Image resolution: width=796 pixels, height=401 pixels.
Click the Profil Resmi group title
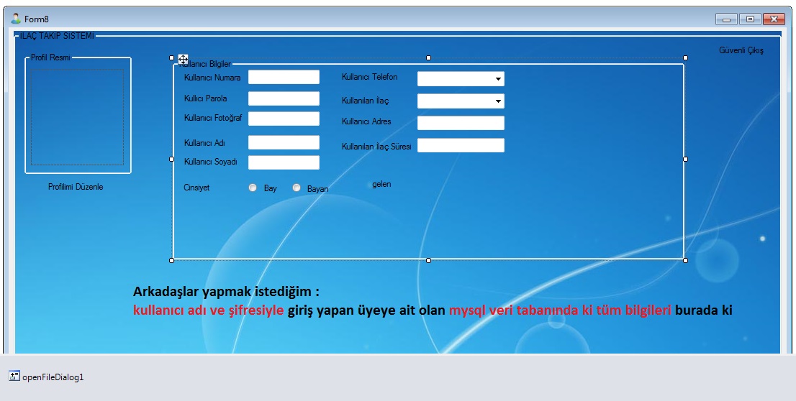[50, 57]
